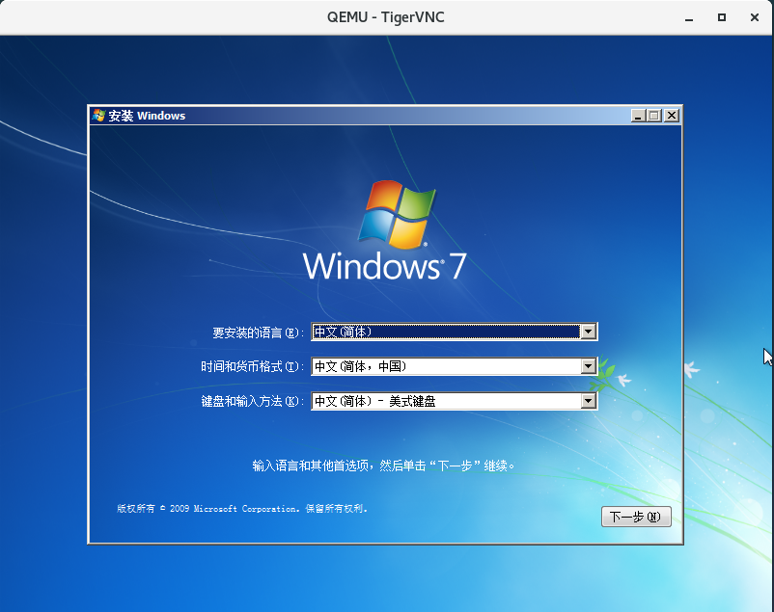Image resolution: width=774 pixels, height=612 pixels.
Task: Click the QEMU - TigerVNC title text
Action: coord(385,17)
